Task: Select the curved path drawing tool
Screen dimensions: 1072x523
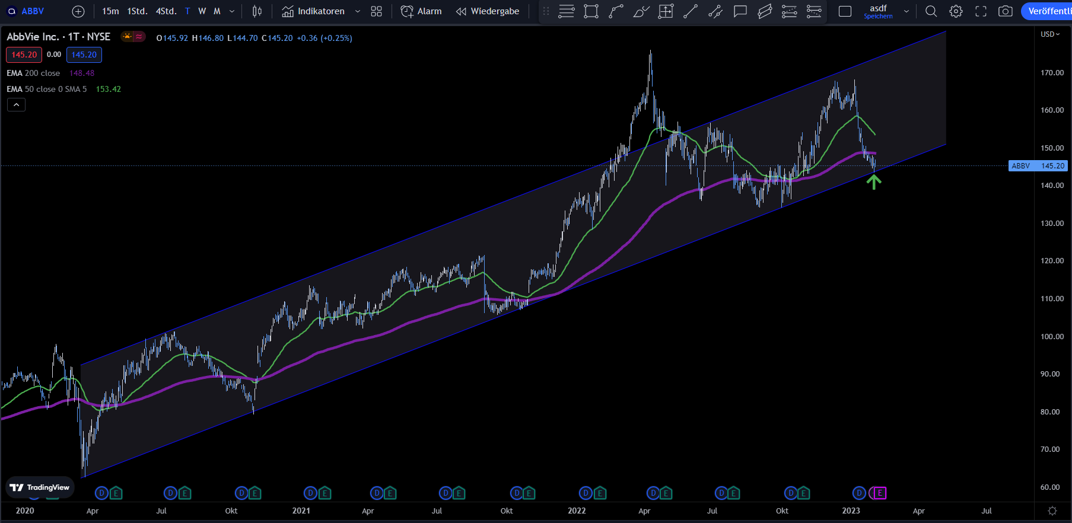Action: 616,11
